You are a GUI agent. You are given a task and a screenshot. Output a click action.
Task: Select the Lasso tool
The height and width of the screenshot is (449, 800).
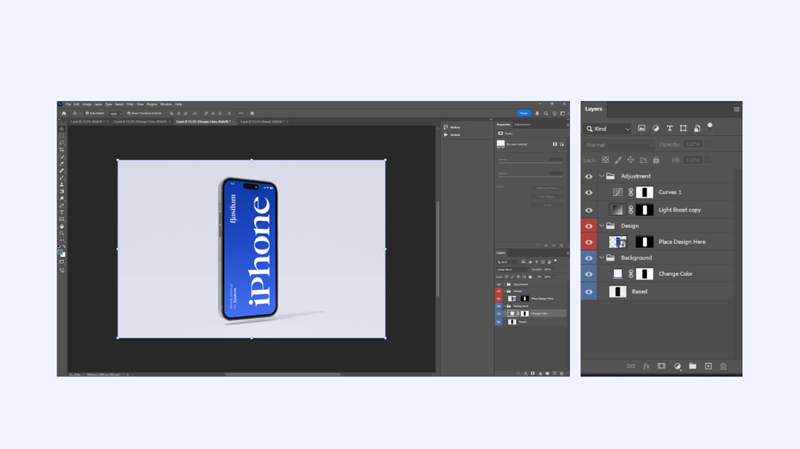pyautogui.click(x=62, y=143)
